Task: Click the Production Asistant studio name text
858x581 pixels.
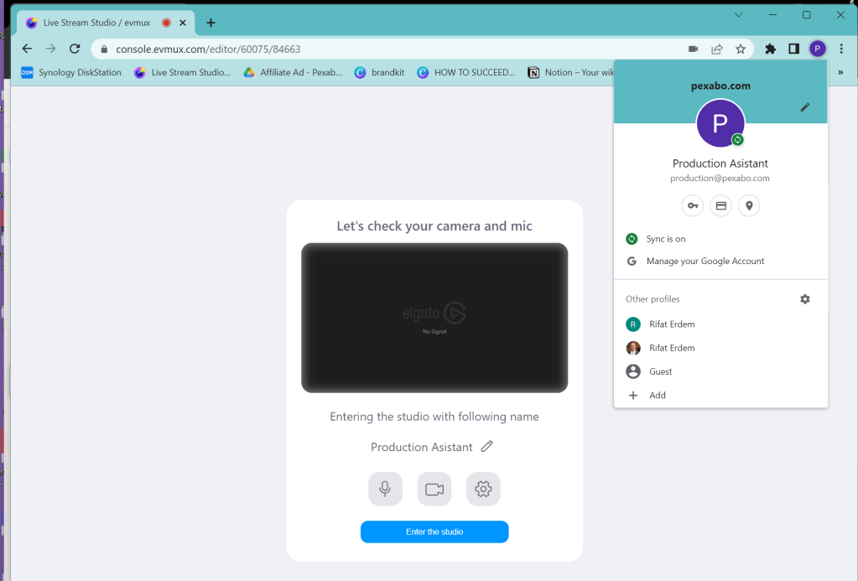Action: [421, 447]
